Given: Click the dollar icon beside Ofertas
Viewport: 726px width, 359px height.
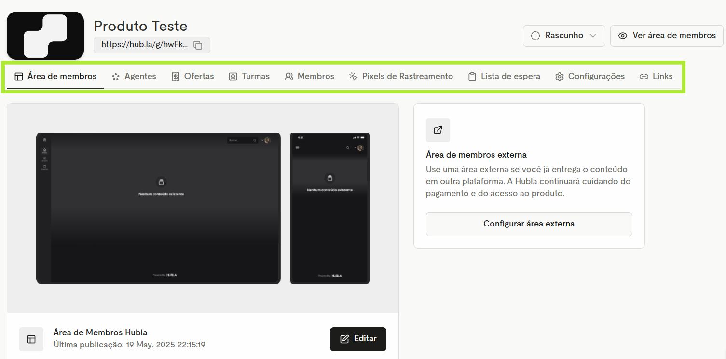Looking at the screenshot, I should click(x=176, y=77).
